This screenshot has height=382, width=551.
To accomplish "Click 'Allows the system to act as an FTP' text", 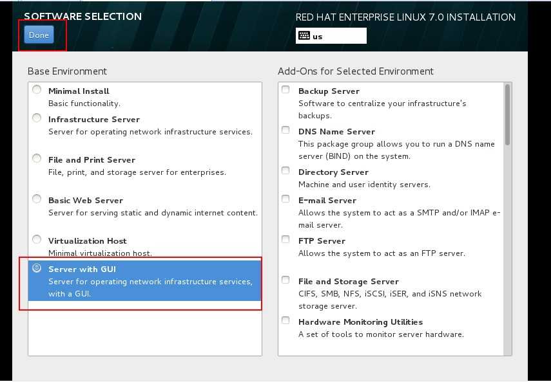I will click(382, 253).
